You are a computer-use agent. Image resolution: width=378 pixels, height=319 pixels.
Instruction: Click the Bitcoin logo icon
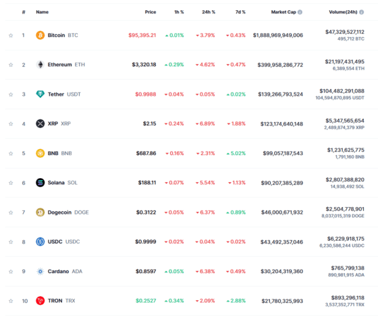click(x=40, y=35)
